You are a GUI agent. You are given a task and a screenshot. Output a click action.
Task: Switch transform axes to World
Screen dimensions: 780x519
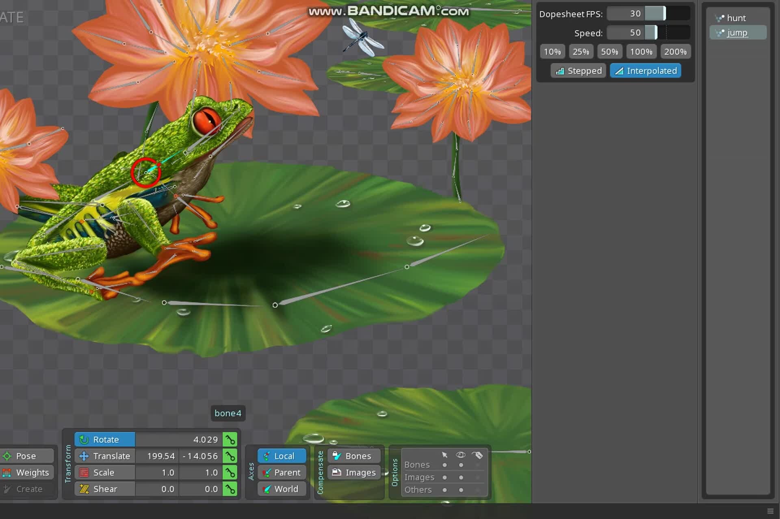pos(281,489)
